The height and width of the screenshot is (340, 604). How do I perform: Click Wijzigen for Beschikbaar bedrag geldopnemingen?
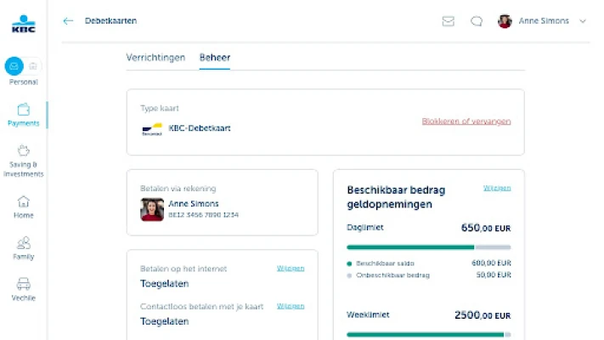coord(497,188)
